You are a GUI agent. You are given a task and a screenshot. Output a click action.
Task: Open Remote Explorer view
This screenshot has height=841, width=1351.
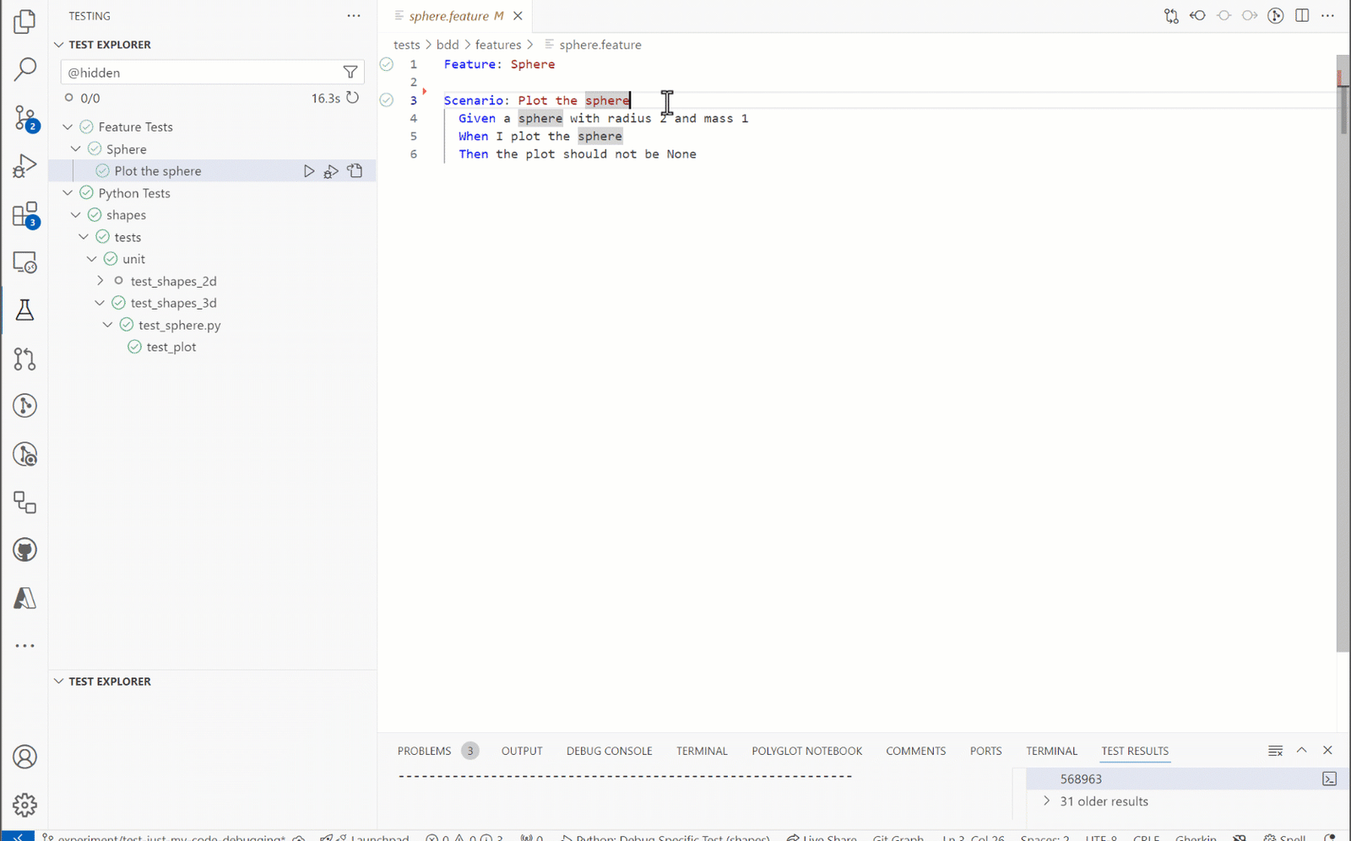click(24, 262)
